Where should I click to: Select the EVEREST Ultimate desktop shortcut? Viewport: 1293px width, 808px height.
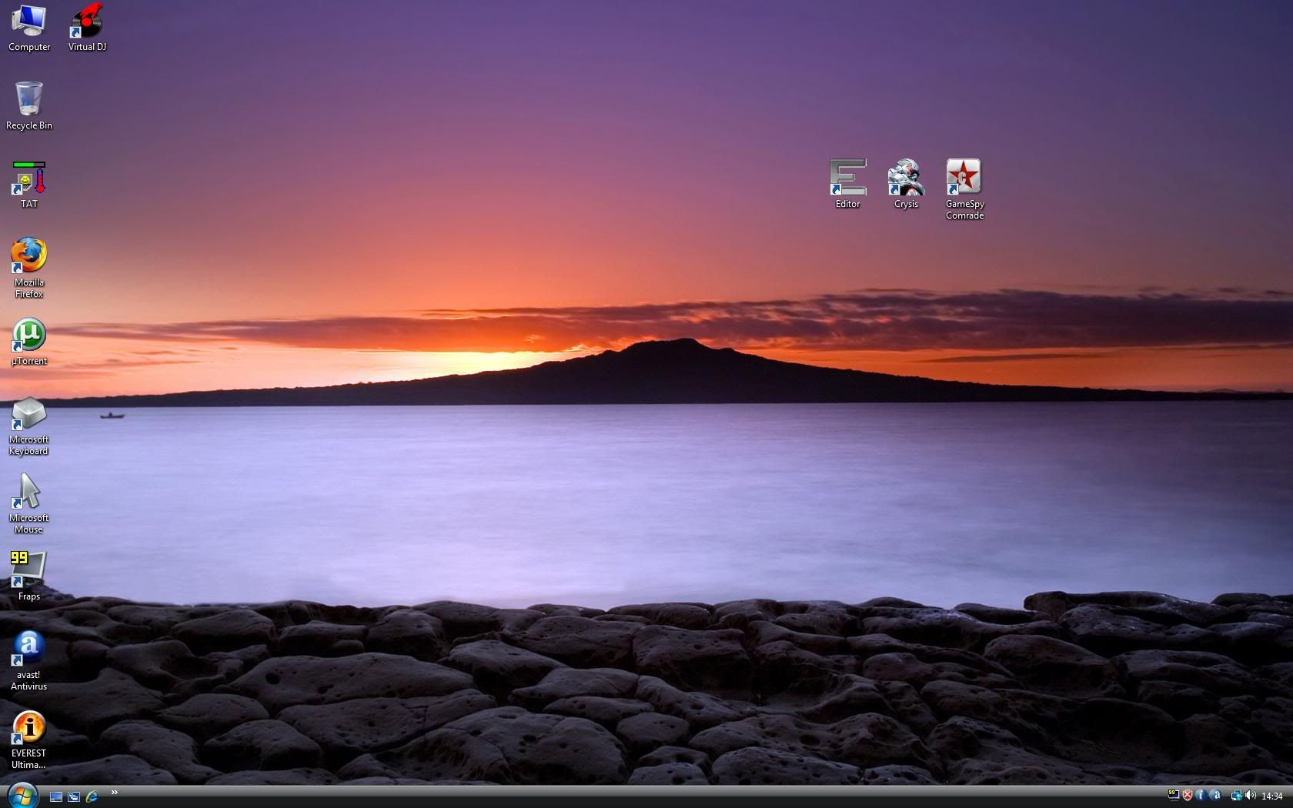[x=29, y=740]
